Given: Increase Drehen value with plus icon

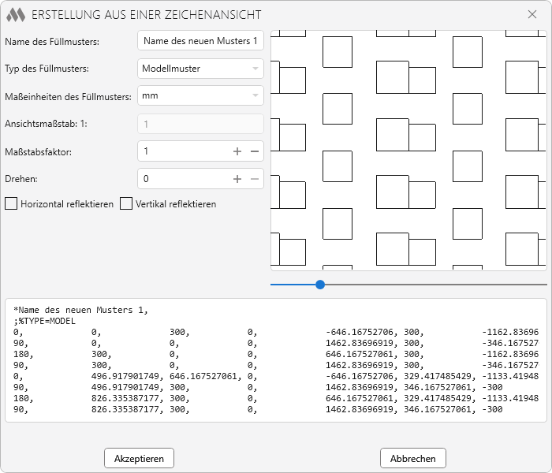Looking at the screenshot, I should click(x=237, y=179).
